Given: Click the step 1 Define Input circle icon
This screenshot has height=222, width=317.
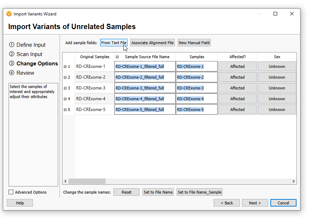Looking at the screenshot, I should [11, 45].
